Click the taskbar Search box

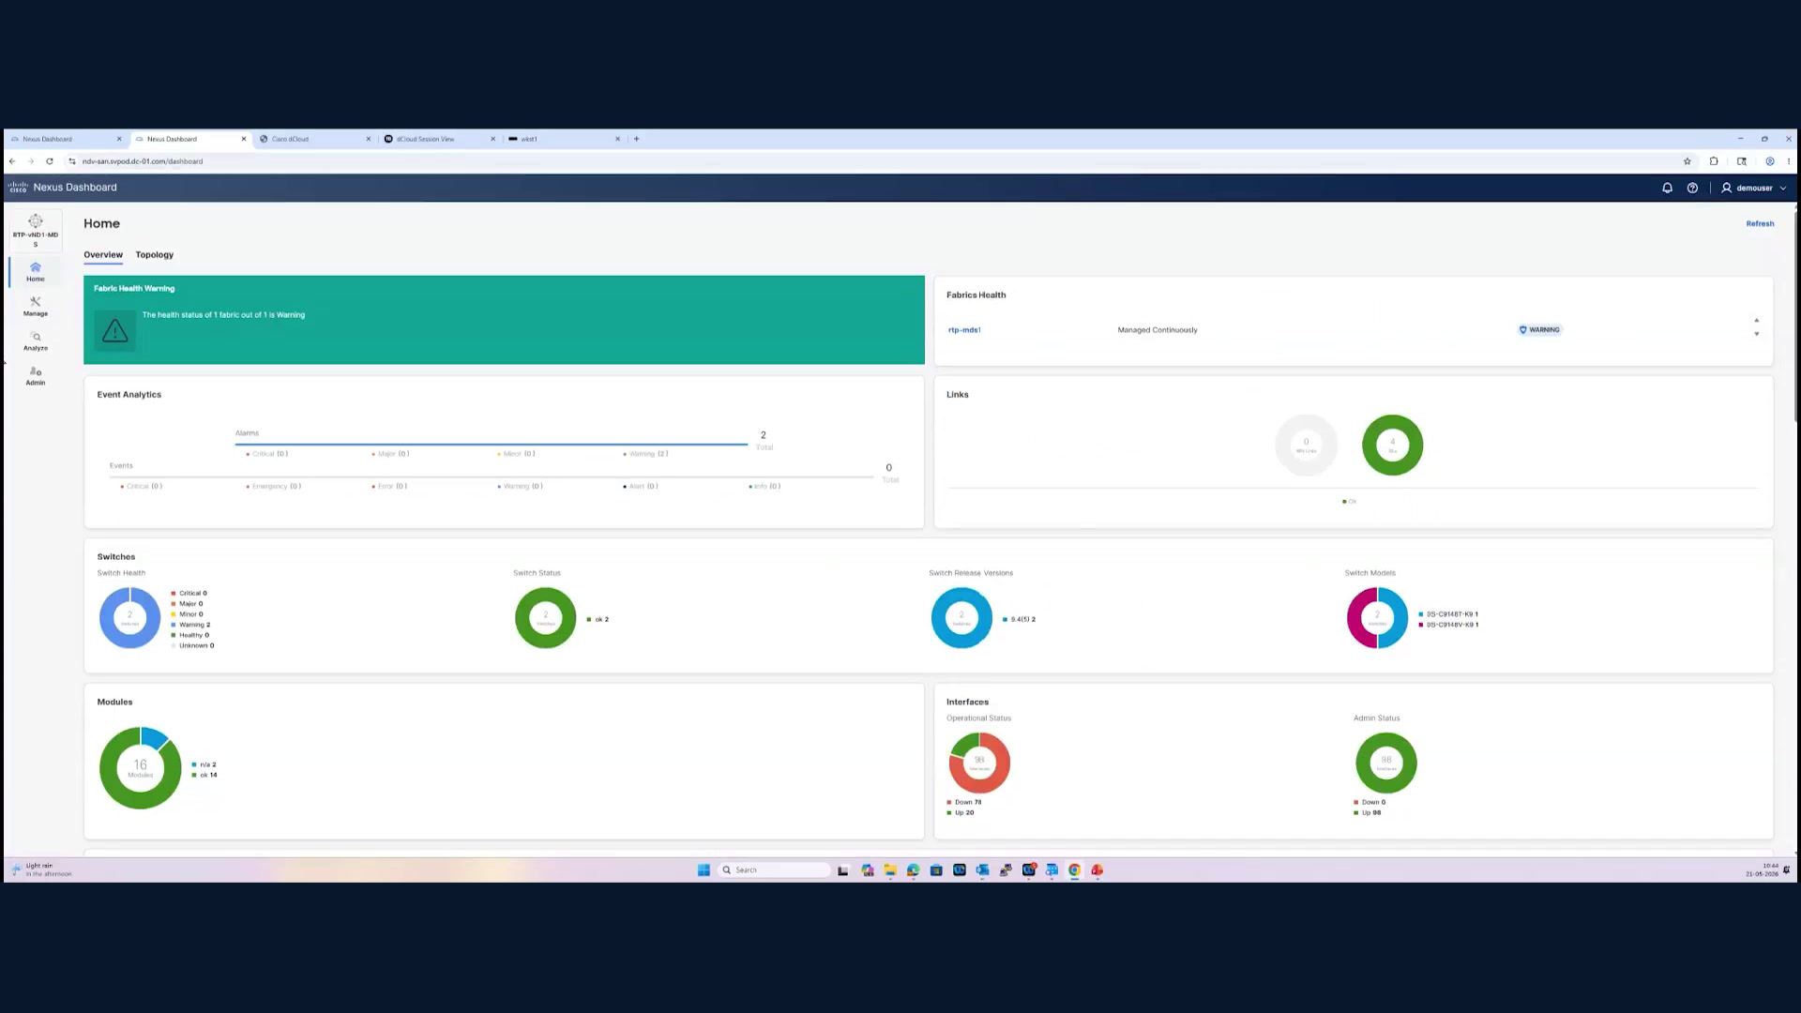tap(774, 870)
